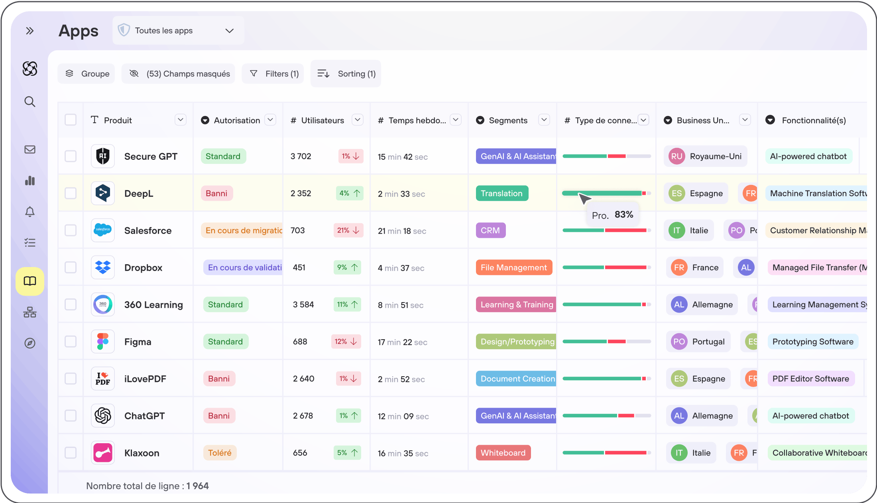Click the search magnifier in sidebar
Viewport: 877px width, 503px height.
(30, 102)
